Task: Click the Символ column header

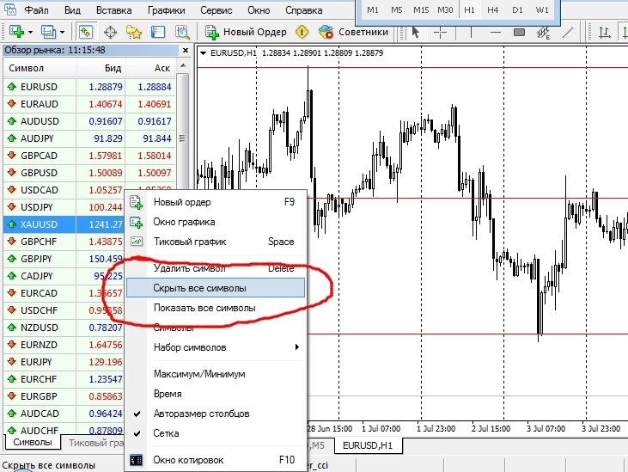Action: point(40,68)
